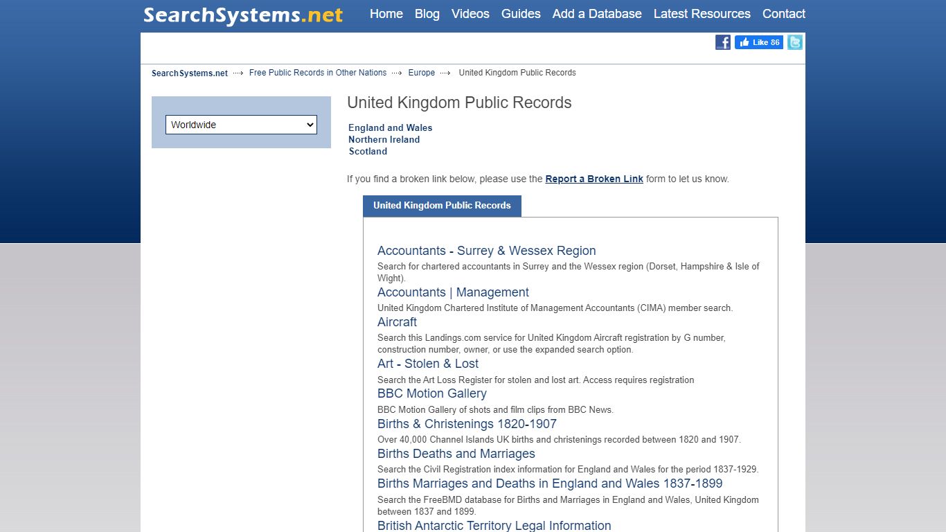Click the FreeBMD database description text
Screen dimensions: 946x532
coord(568,506)
